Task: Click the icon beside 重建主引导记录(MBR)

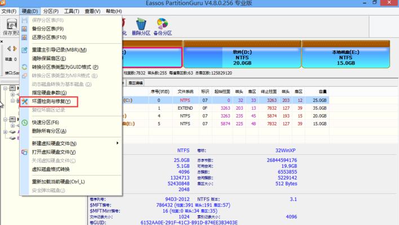Action: 24,49
